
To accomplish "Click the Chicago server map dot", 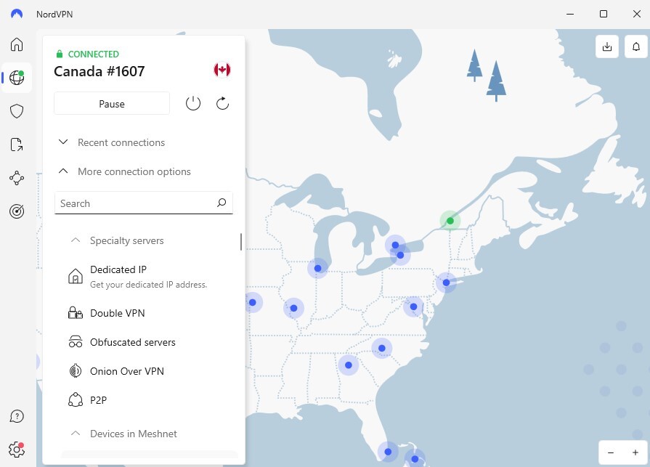I will [318, 269].
